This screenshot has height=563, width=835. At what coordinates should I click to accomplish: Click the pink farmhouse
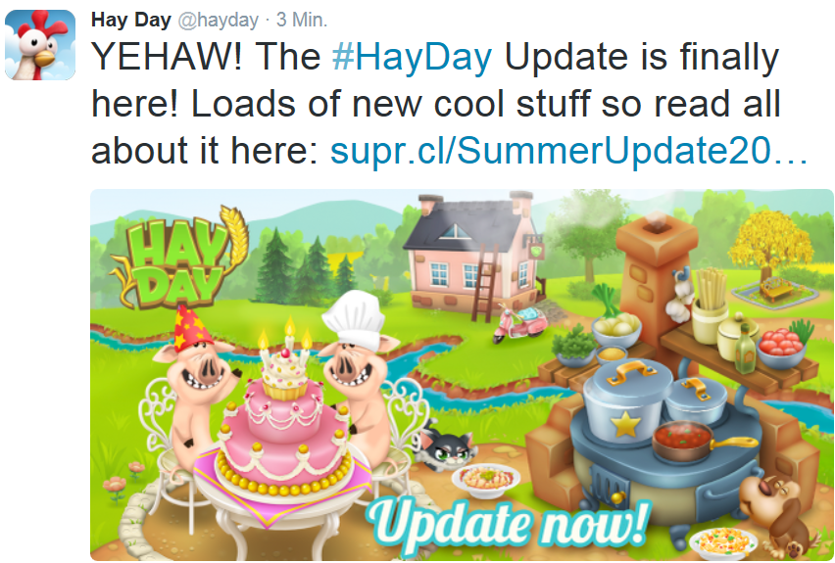(x=471, y=256)
